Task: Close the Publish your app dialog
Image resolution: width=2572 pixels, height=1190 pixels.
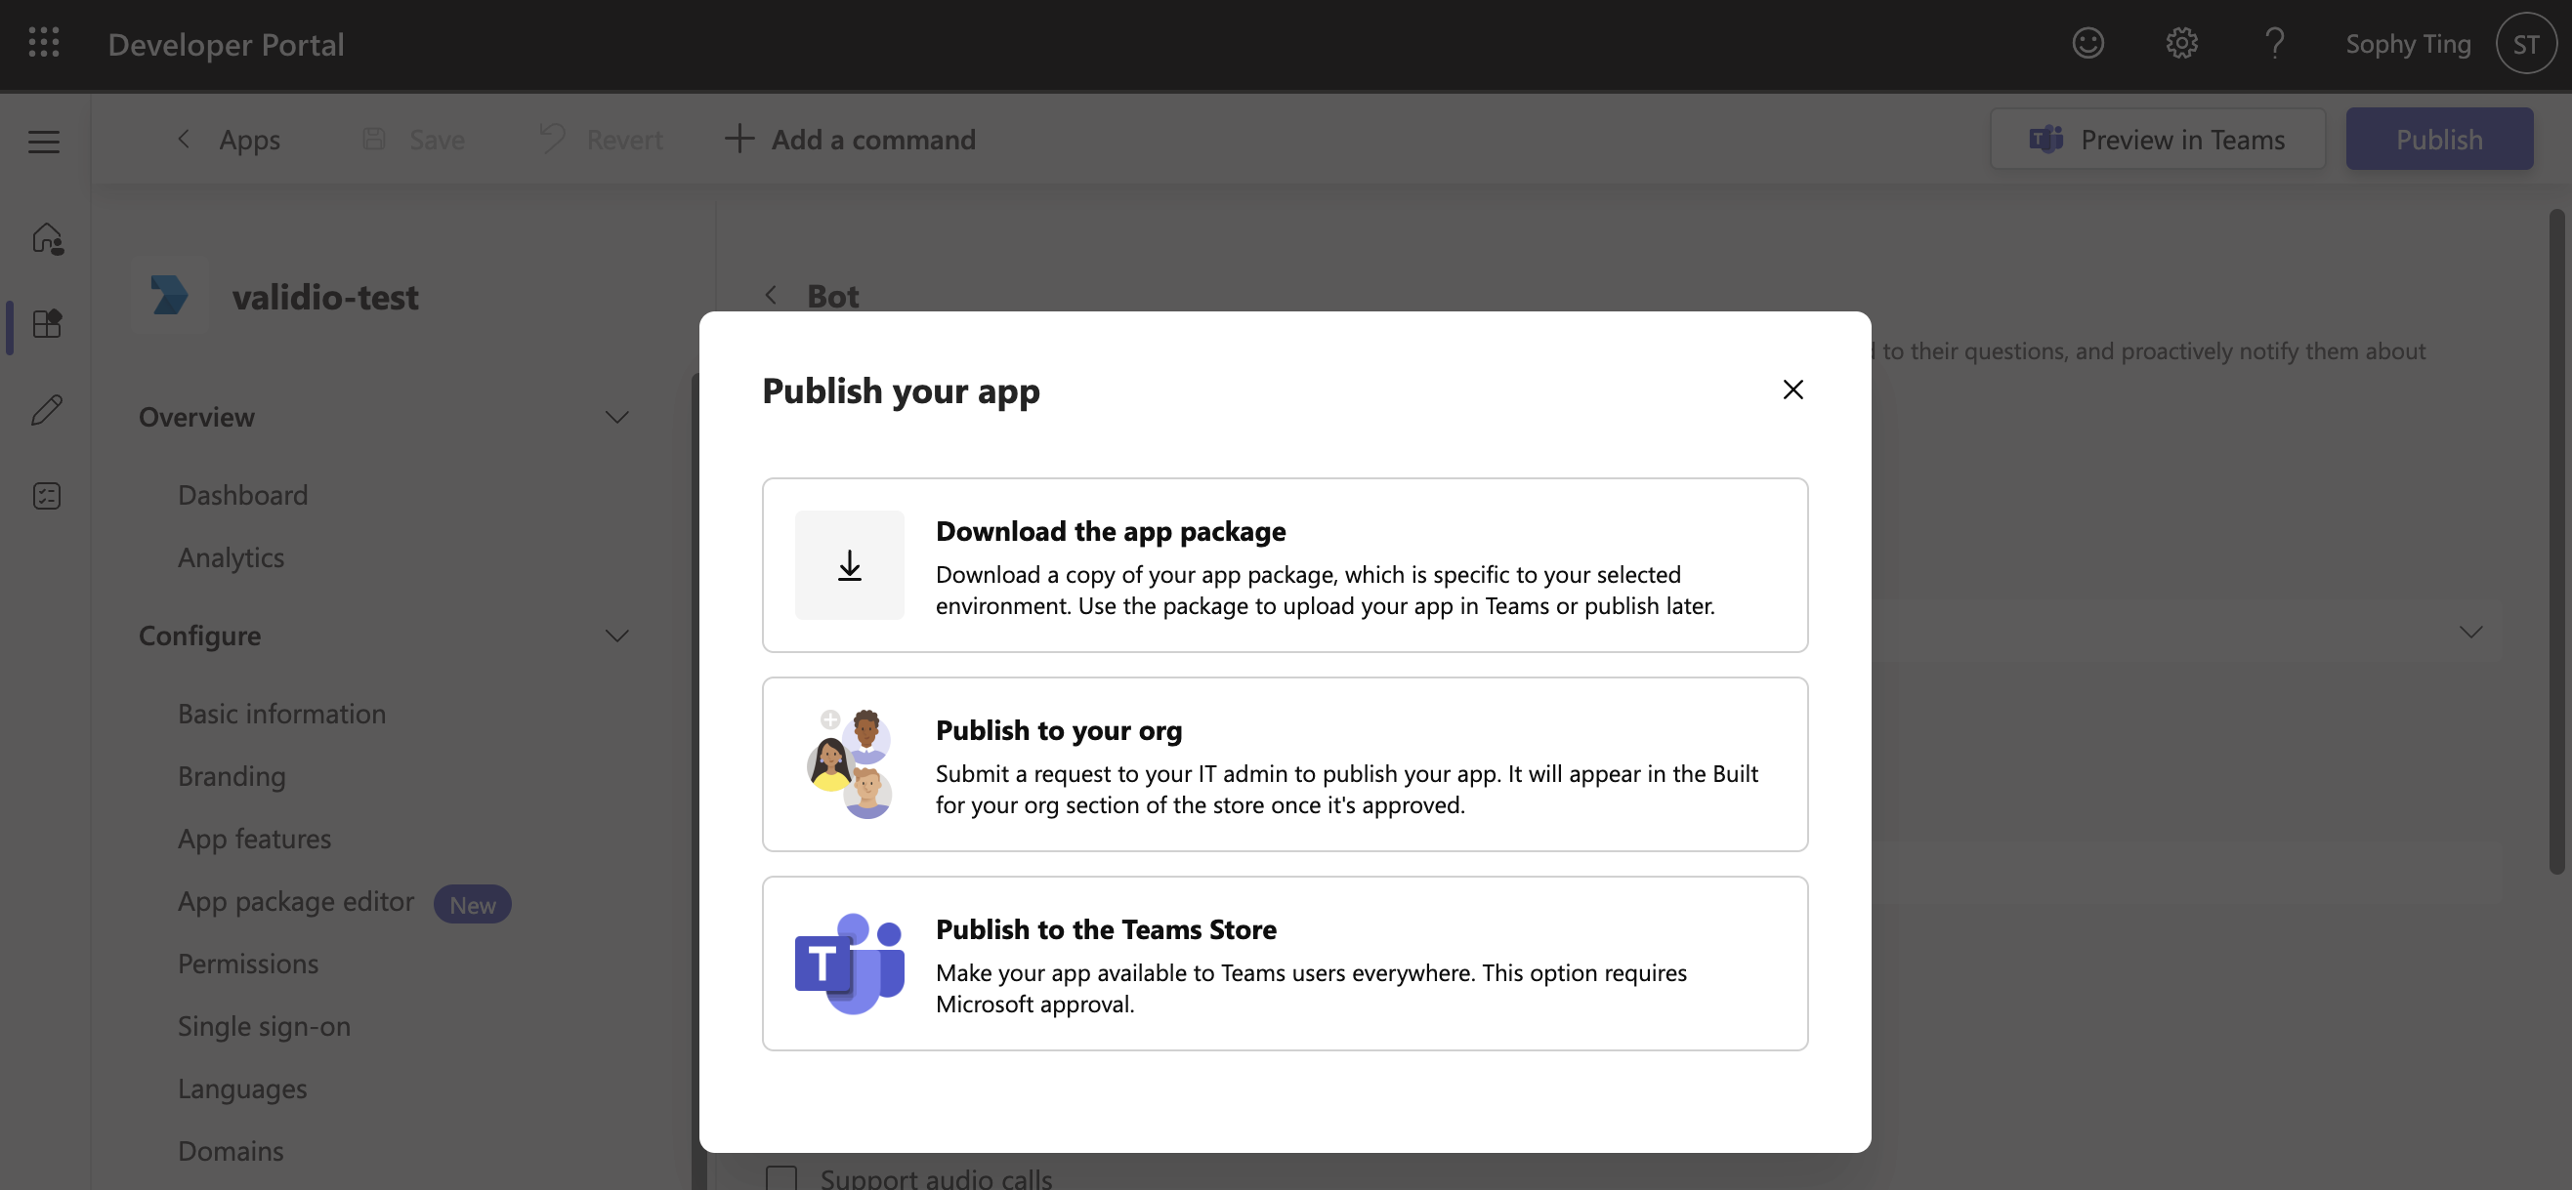Action: pyautogui.click(x=1793, y=389)
